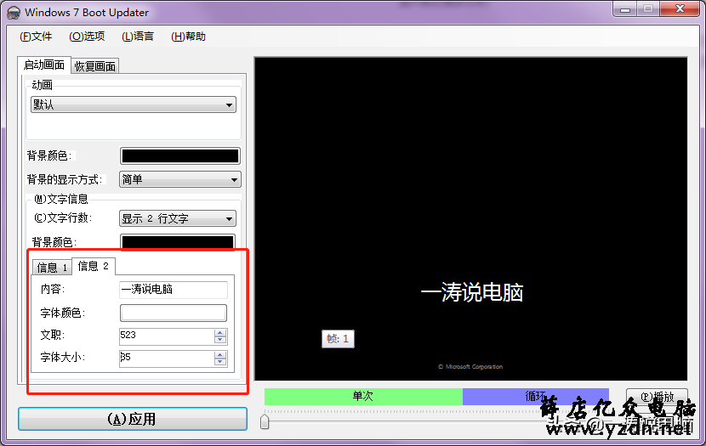Minimize the Boot Updater window

pos(625,9)
